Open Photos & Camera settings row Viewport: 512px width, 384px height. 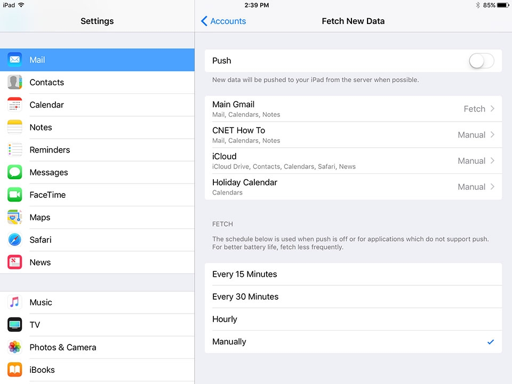[97, 347]
